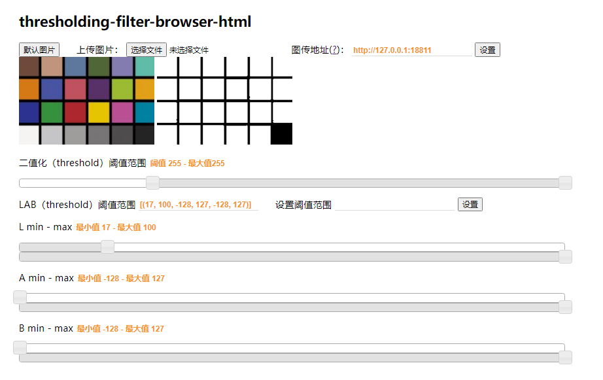Click the yellow square in color chart
The image size is (603, 380).
[99, 112]
